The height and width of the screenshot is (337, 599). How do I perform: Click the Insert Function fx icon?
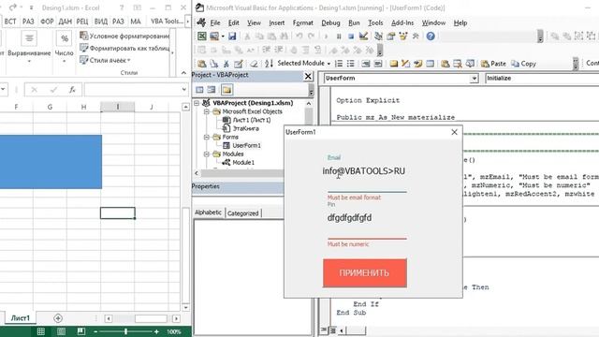tap(72, 90)
